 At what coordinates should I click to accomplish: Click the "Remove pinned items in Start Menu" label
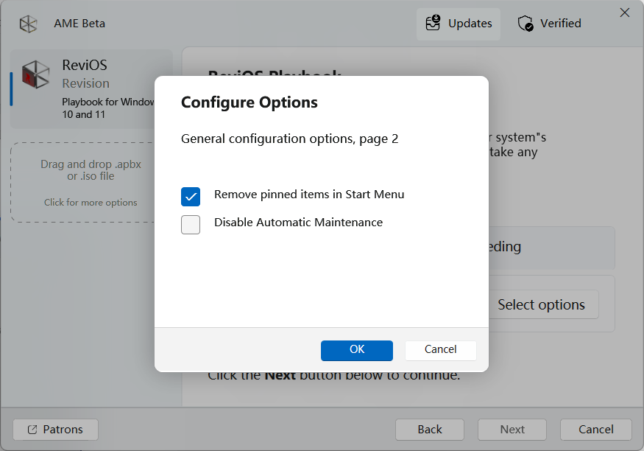pyautogui.click(x=309, y=195)
